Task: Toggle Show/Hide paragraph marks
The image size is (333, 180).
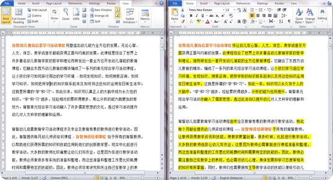Action: click(x=289, y=21)
